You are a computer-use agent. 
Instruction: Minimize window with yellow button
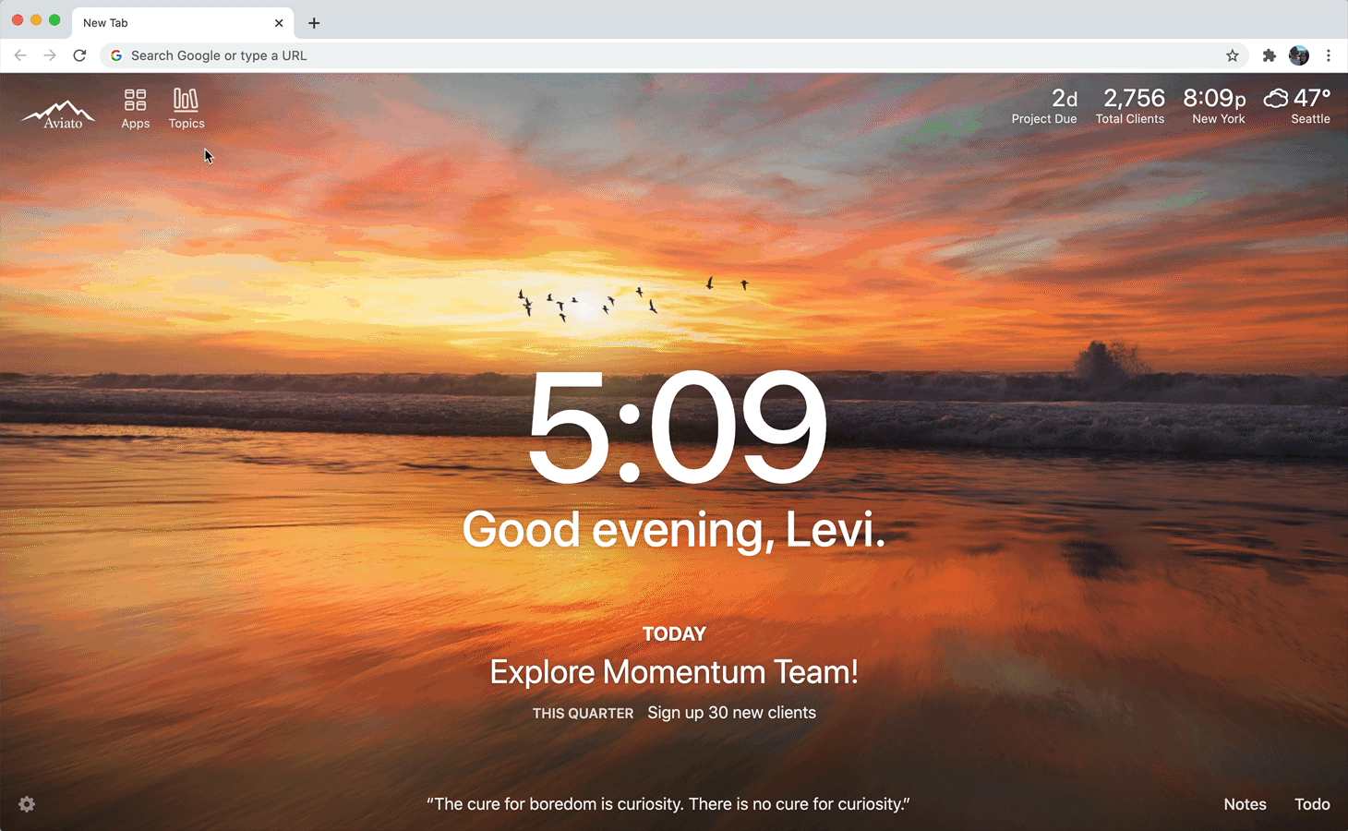coord(36,20)
